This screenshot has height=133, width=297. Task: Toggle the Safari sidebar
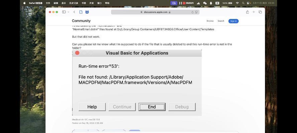64,12
